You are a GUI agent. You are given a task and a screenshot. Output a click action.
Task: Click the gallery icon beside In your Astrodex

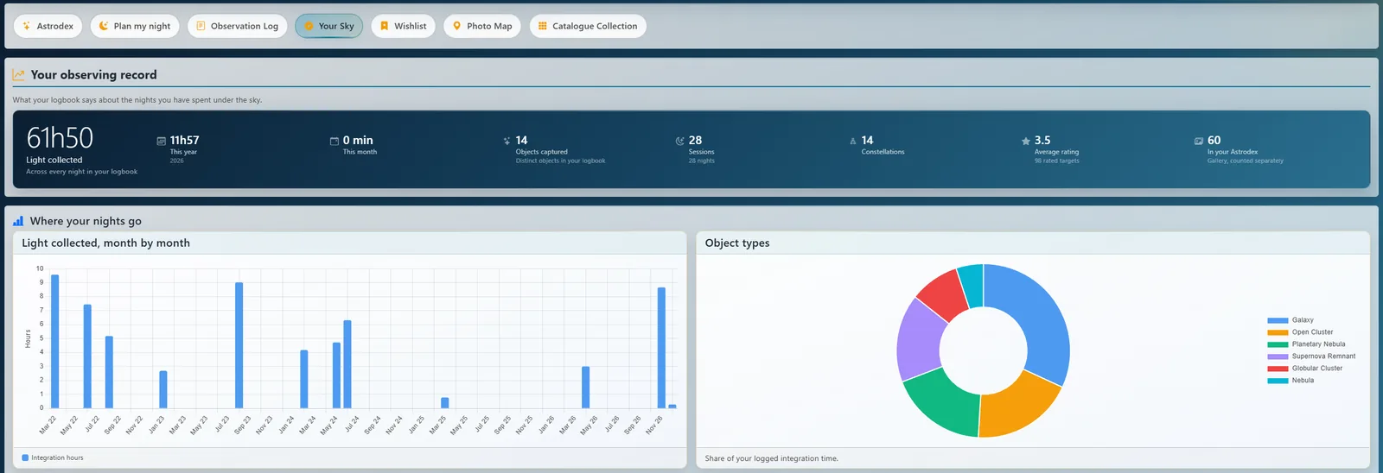coord(1199,141)
